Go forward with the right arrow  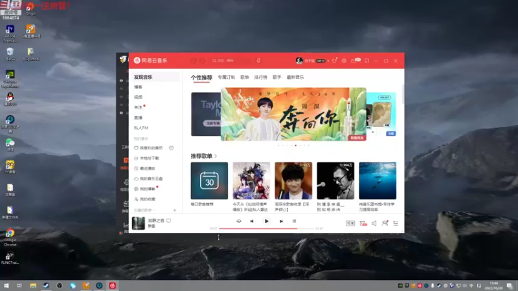coord(203,61)
